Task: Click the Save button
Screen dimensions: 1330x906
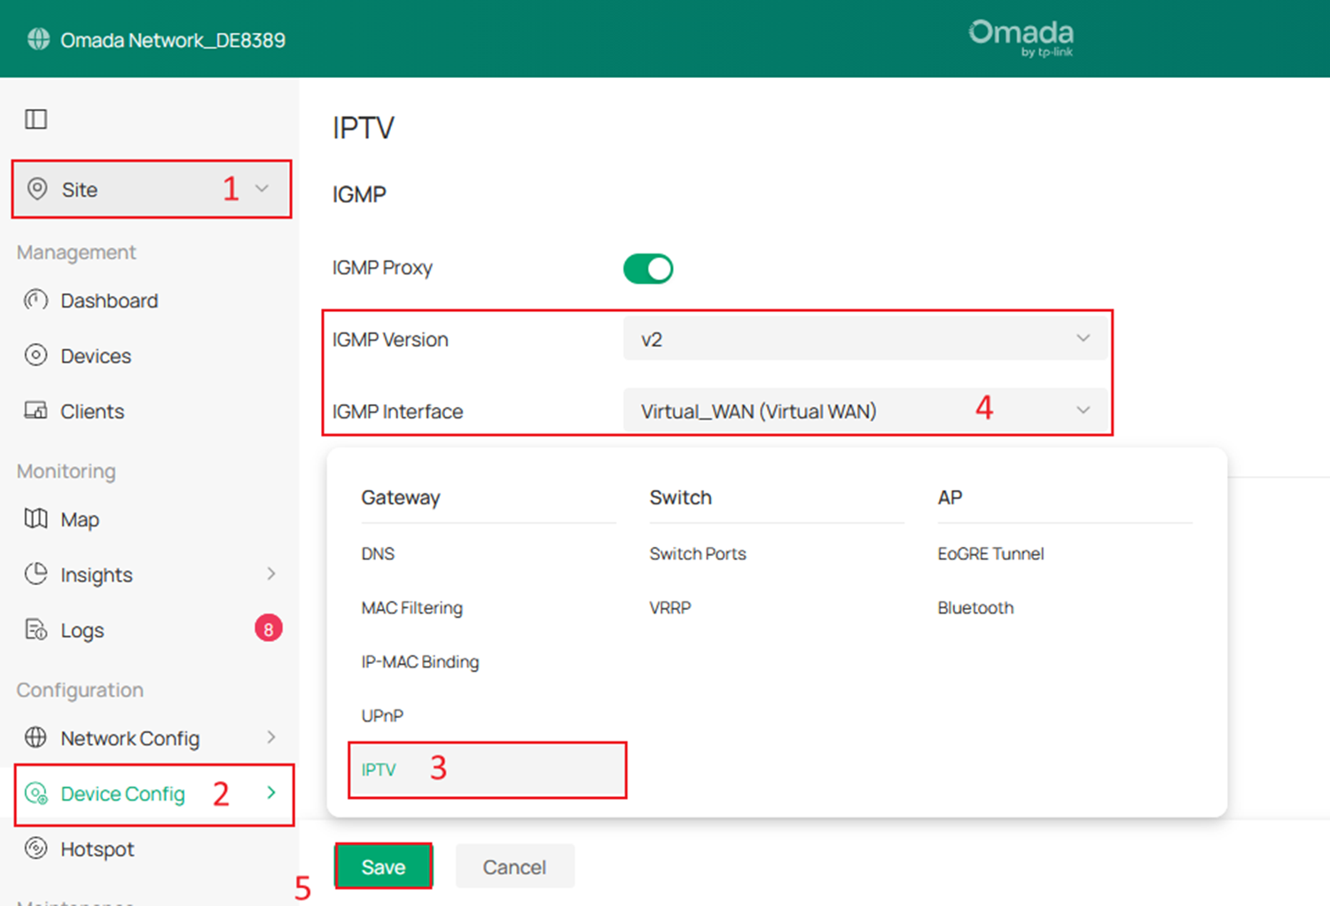Action: [x=383, y=866]
